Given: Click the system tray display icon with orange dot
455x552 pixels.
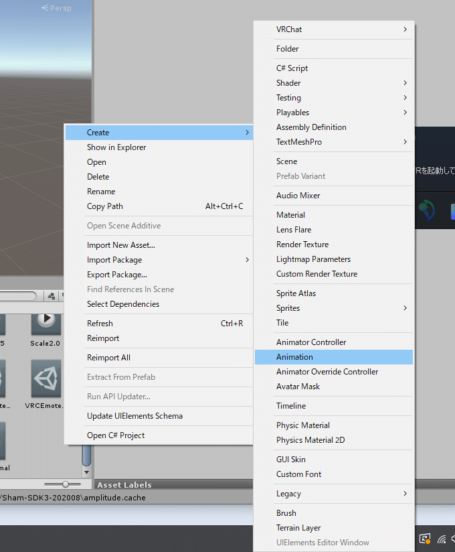Looking at the screenshot, I should coord(425,539).
